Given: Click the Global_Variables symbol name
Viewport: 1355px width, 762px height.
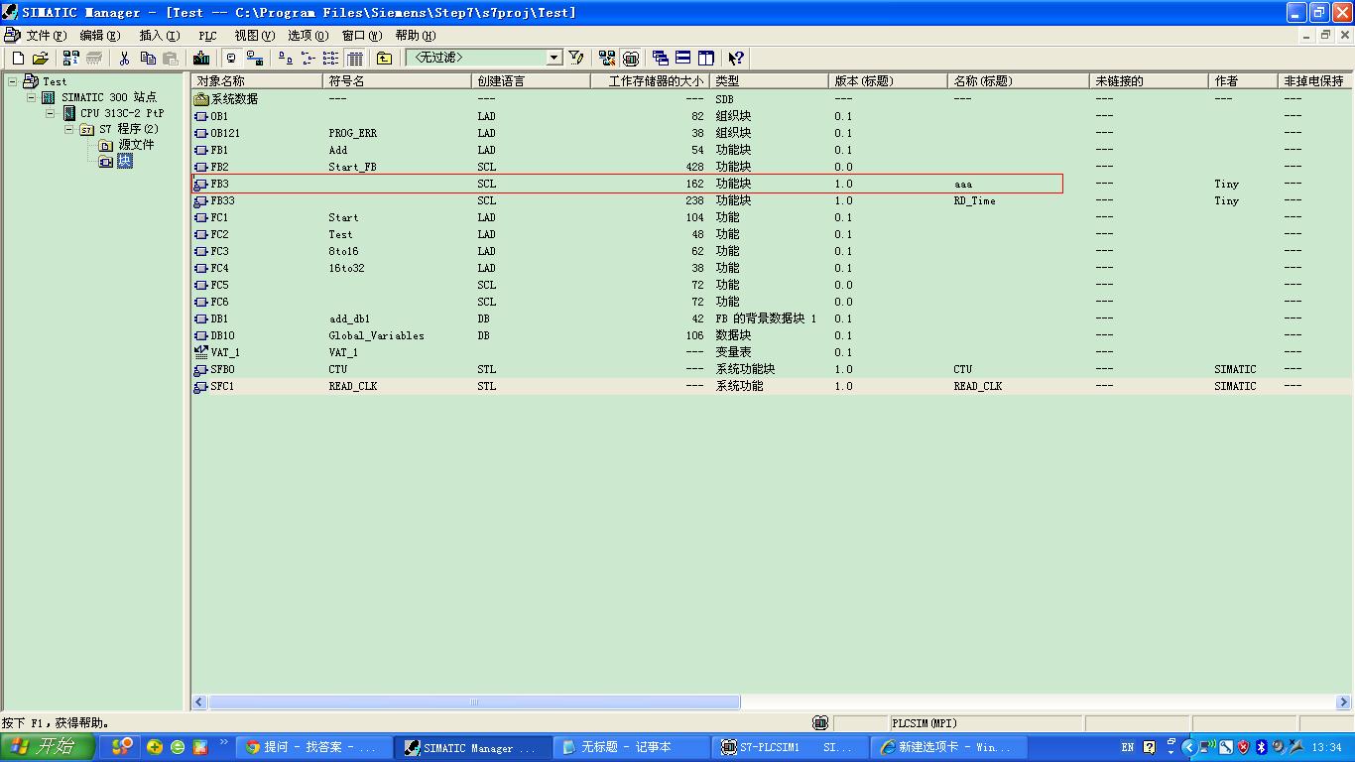Looking at the screenshot, I should [x=376, y=335].
